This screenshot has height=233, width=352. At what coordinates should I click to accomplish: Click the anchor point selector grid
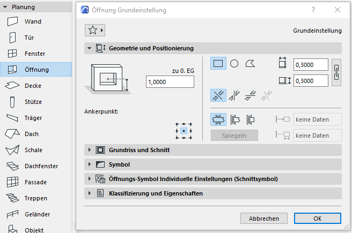coord(184,131)
